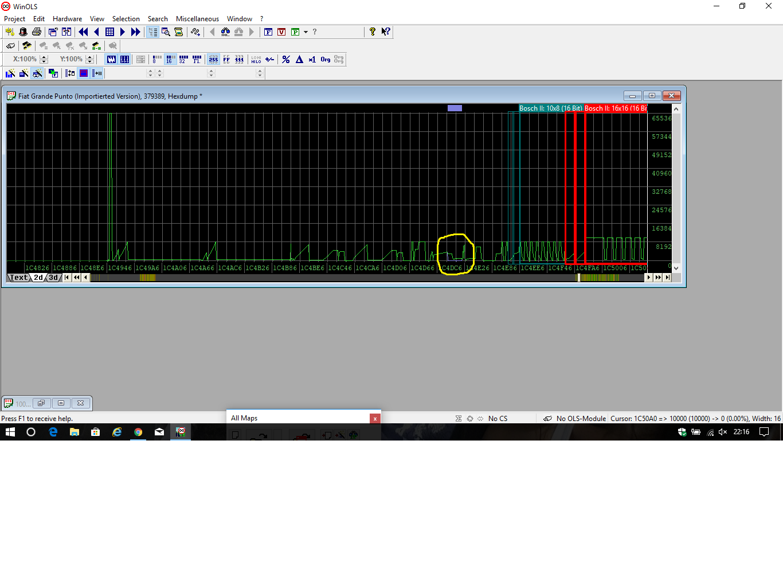
Task: Open the Windows Start menu
Action: pyautogui.click(x=10, y=432)
